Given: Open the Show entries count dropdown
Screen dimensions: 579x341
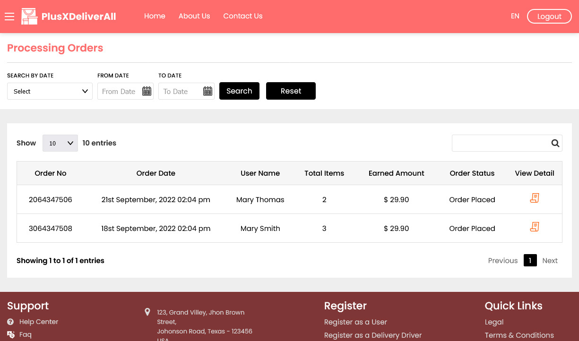Looking at the screenshot, I should pos(60,143).
